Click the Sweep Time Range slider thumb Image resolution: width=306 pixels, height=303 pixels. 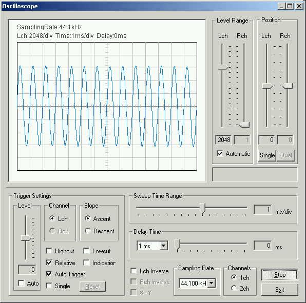[203, 208]
